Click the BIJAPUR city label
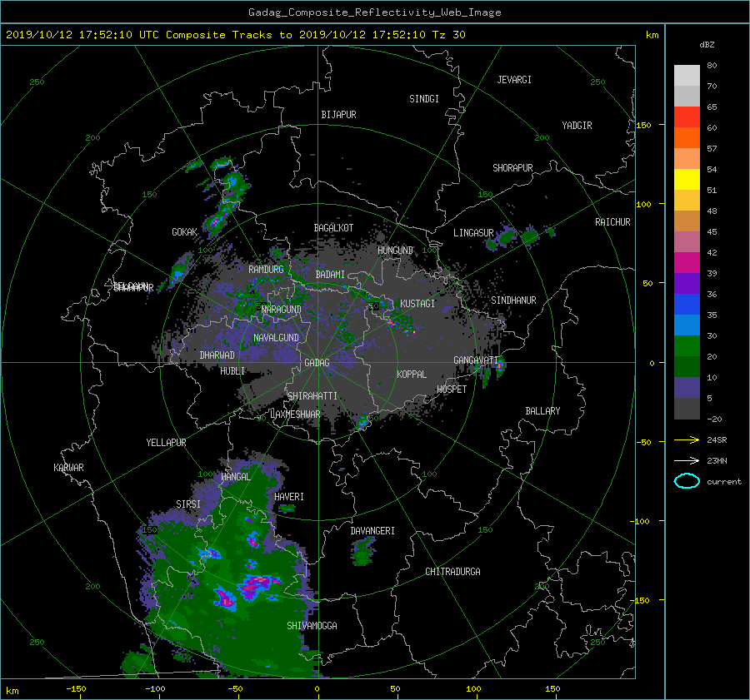This screenshot has height=700, width=750. click(x=338, y=115)
